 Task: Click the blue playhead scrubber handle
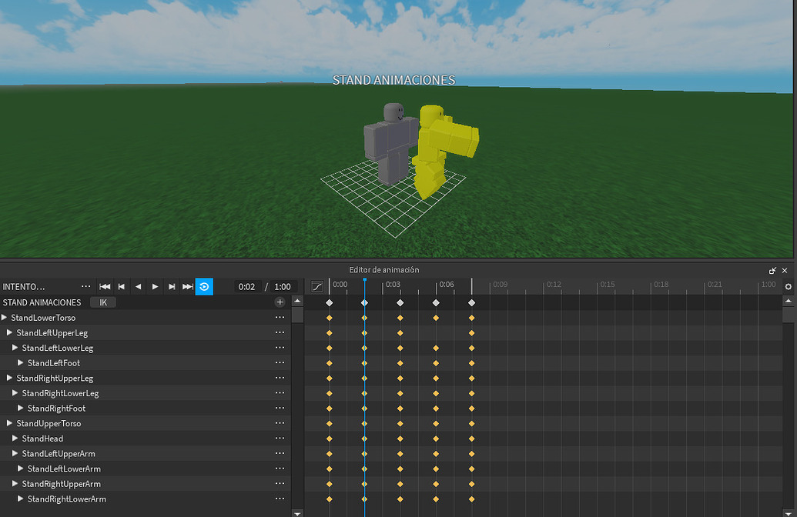[364, 280]
